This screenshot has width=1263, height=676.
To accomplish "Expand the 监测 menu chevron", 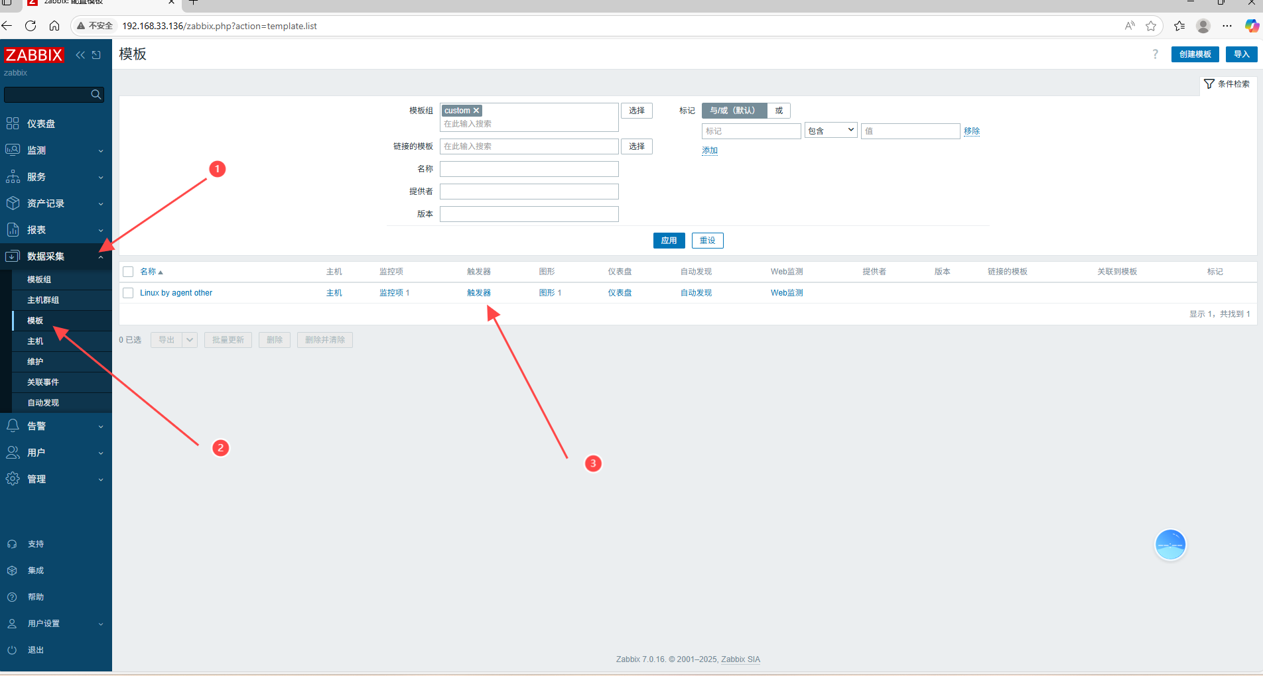I will (x=101, y=151).
